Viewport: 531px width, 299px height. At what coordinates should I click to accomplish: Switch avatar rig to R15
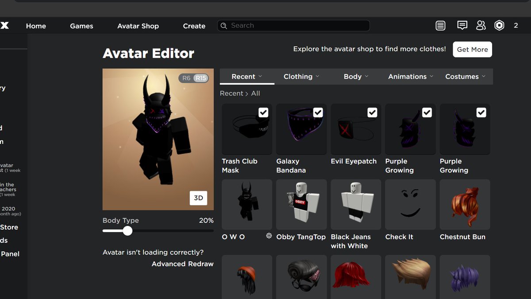coord(201,78)
